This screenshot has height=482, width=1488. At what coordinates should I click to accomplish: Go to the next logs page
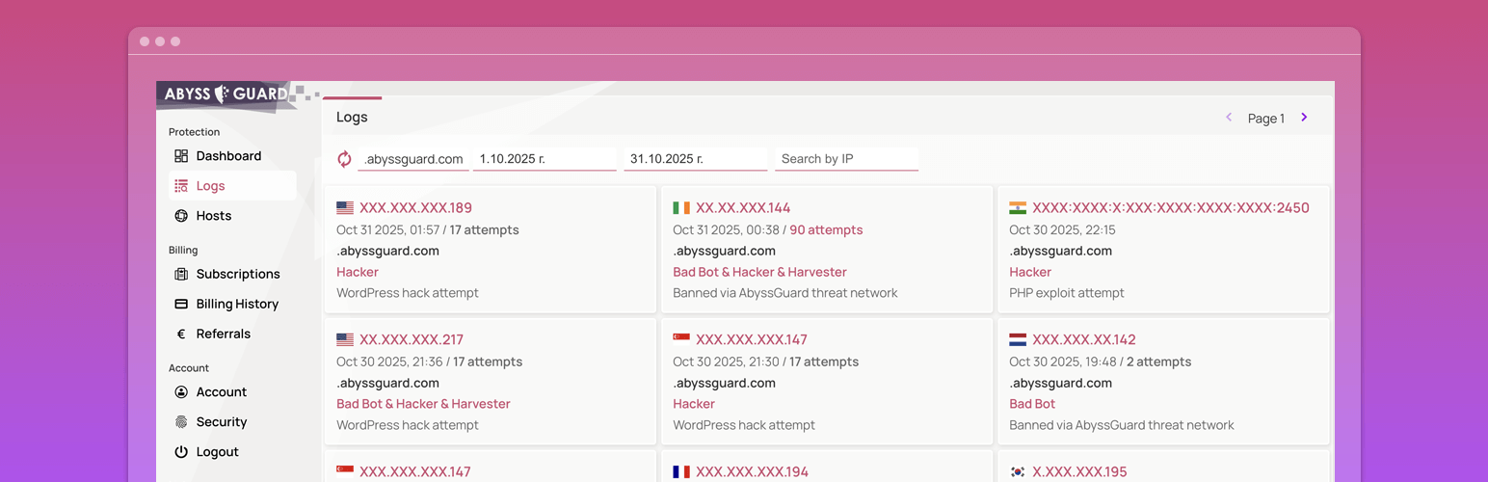tap(1304, 118)
